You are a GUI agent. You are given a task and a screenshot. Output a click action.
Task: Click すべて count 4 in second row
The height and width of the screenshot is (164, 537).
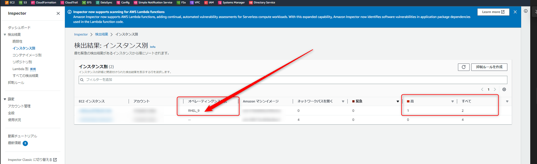(x=463, y=120)
